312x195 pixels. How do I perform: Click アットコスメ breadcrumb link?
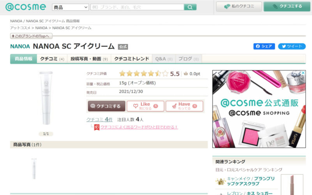point(20,28)
